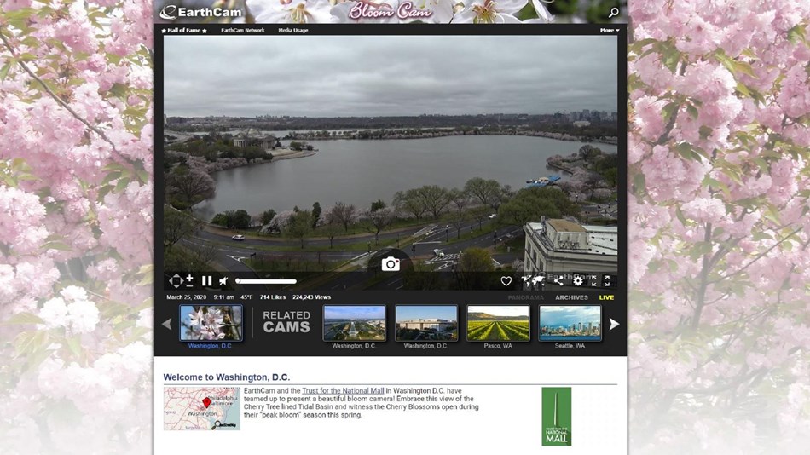810x455 pixels.
Task: Open the Seattle, WA cam thumbnail
Action: click(x=570, y=323)
